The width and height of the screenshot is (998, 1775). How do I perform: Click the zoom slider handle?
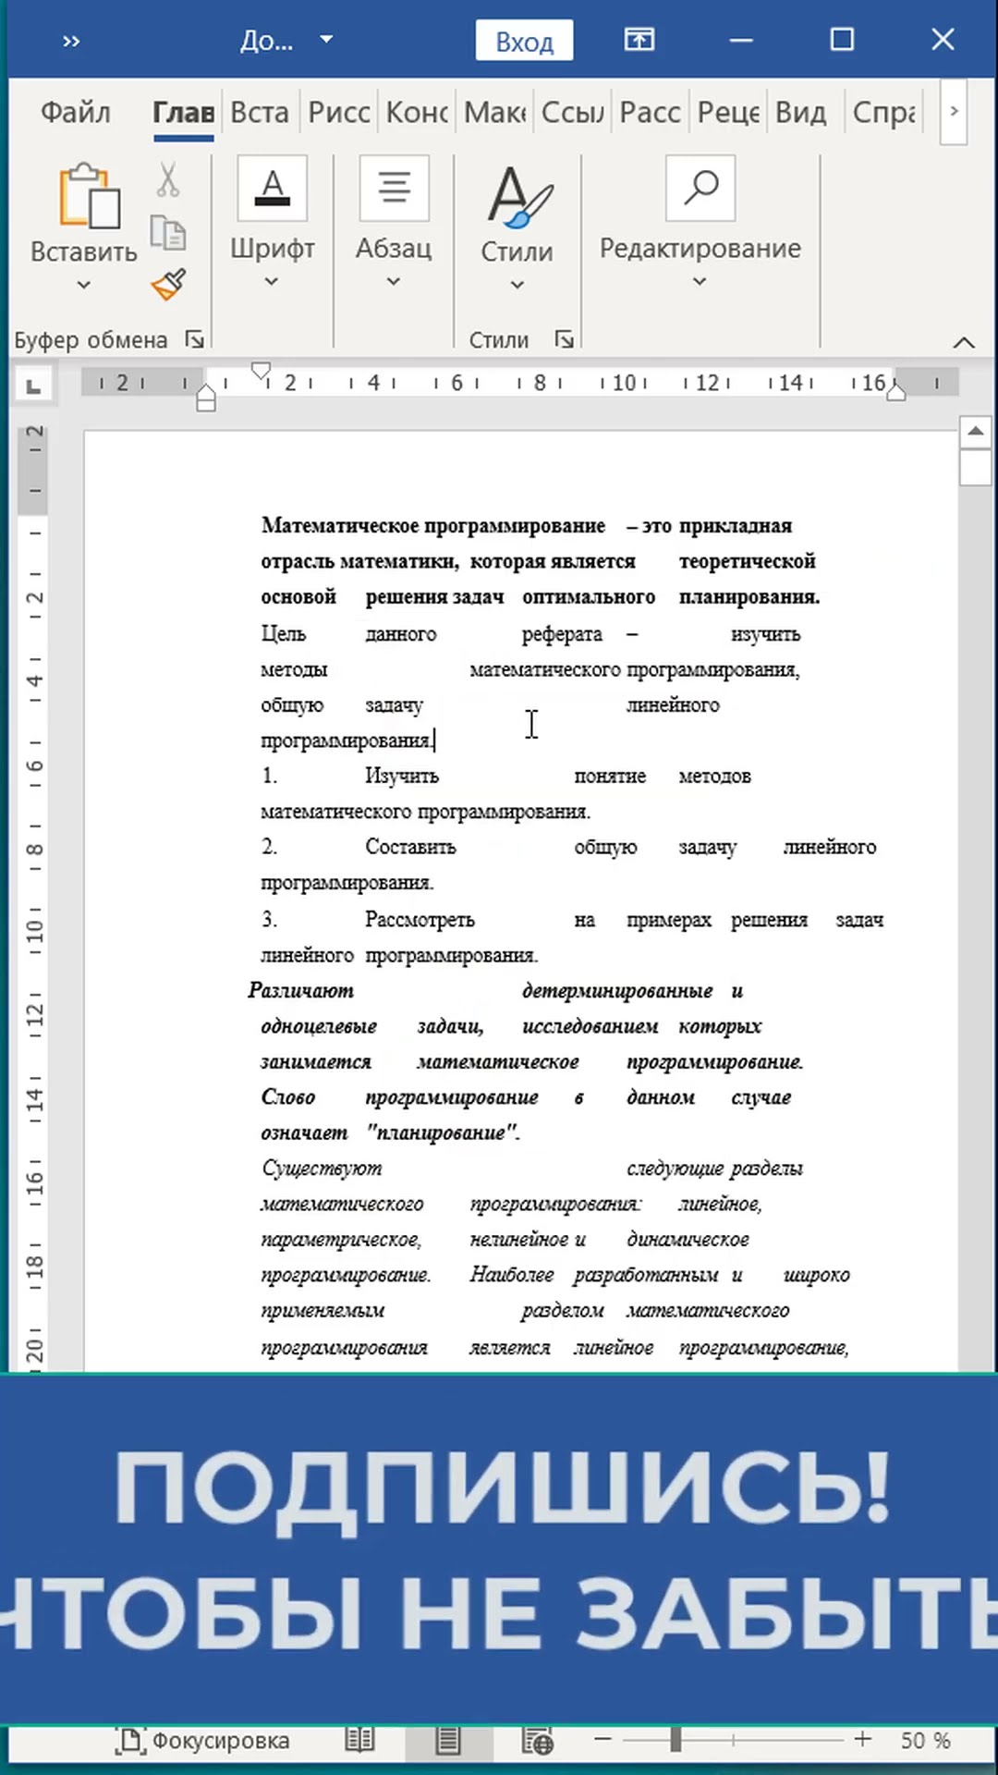click(x=675, y=1739)
